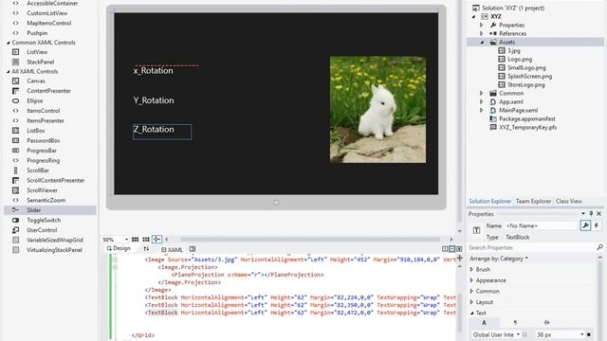The width and height of the screenshot is (607, 341).
Task: Collapse the Text property category
Action: click(x=471, y=313)
